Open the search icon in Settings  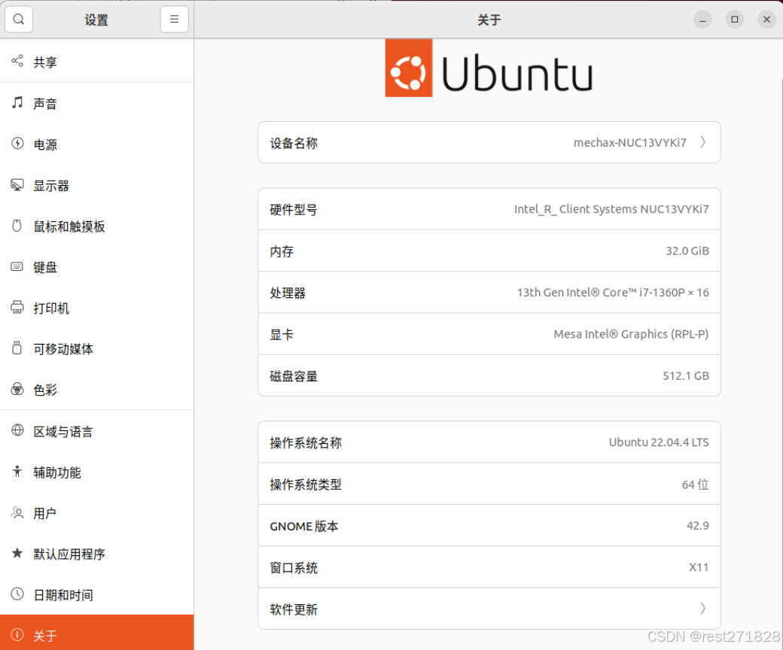click(19, 20)
